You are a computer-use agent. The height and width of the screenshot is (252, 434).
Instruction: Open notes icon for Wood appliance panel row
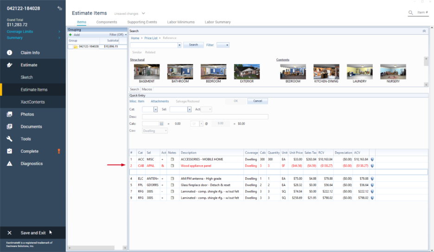pyautogui.click(x=172, y=166)
